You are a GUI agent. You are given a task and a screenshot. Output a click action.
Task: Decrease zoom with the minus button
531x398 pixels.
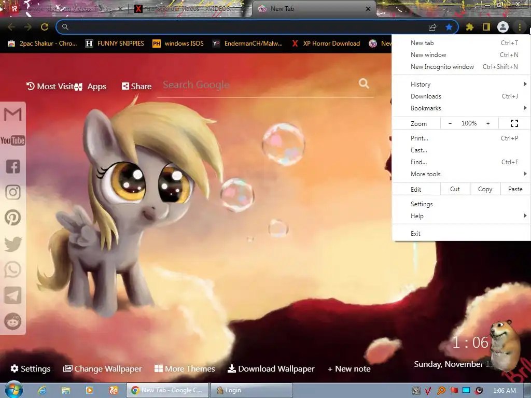coord(450,123)
